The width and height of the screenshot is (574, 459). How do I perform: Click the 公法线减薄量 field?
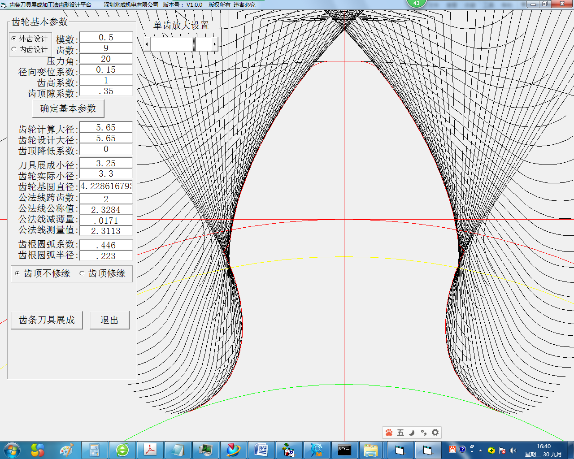[x=106, y=220]
